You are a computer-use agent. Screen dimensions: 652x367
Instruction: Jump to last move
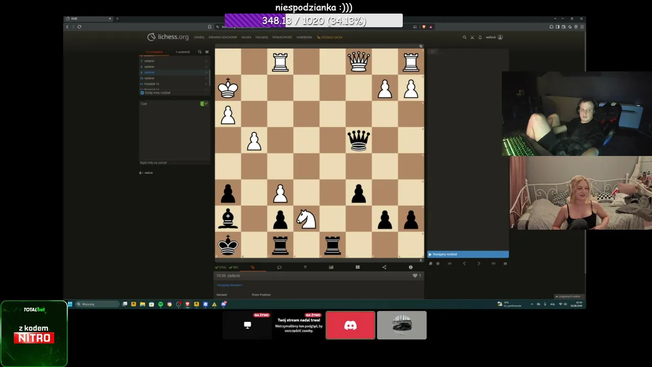(493, 264)
